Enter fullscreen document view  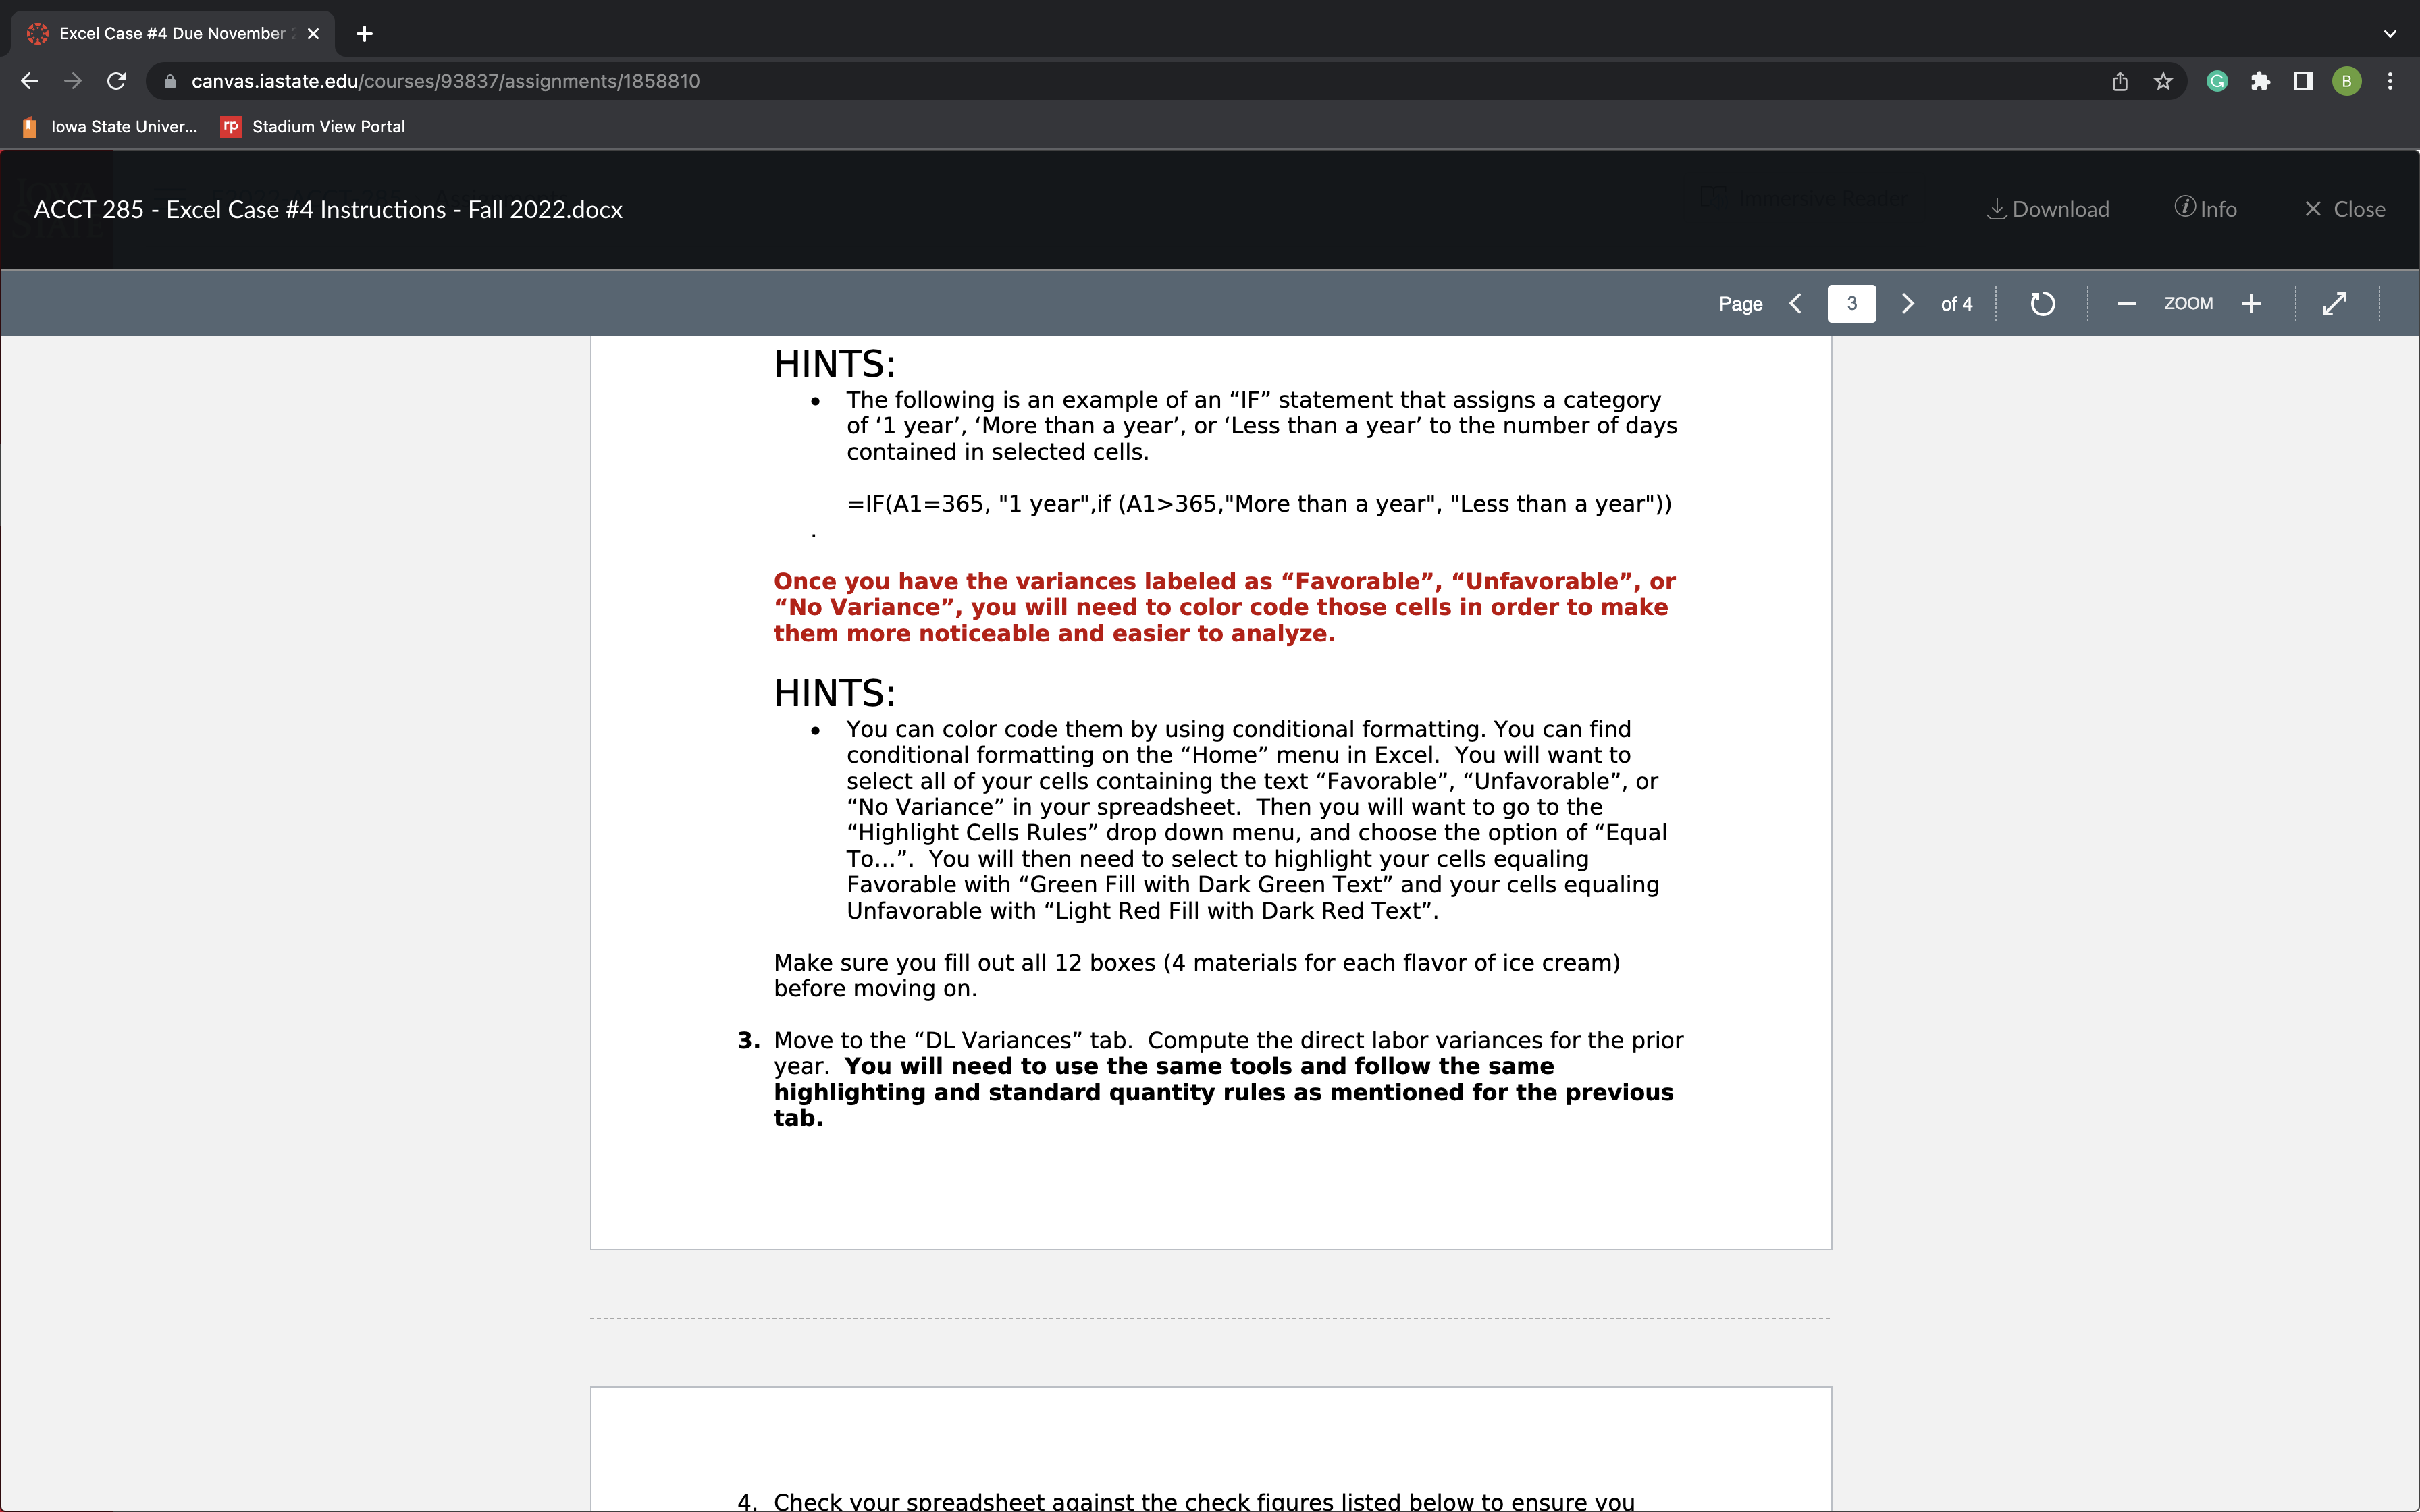[2334, 303]
